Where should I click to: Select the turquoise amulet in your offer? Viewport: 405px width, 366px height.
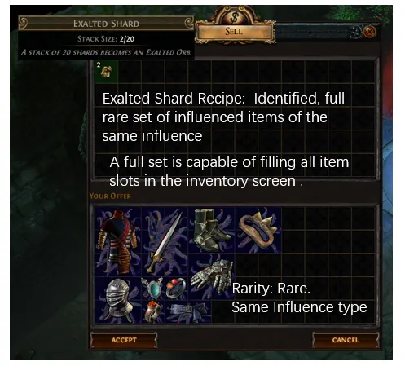coord(153,288)
